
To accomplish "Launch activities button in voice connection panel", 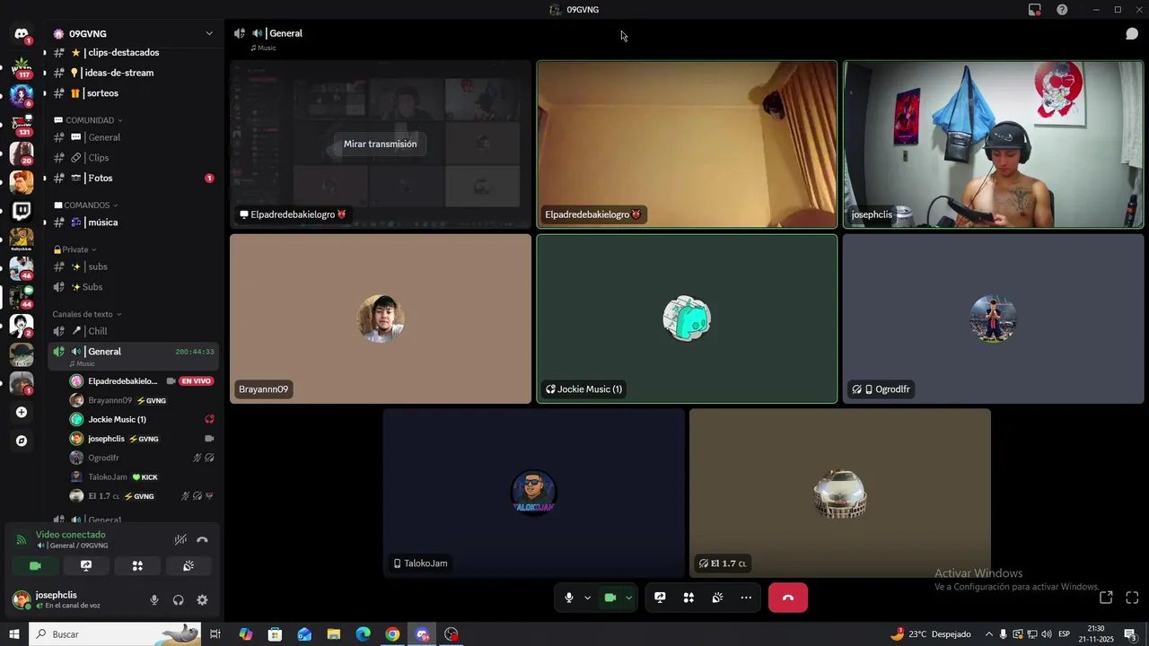I will (137, 566).
